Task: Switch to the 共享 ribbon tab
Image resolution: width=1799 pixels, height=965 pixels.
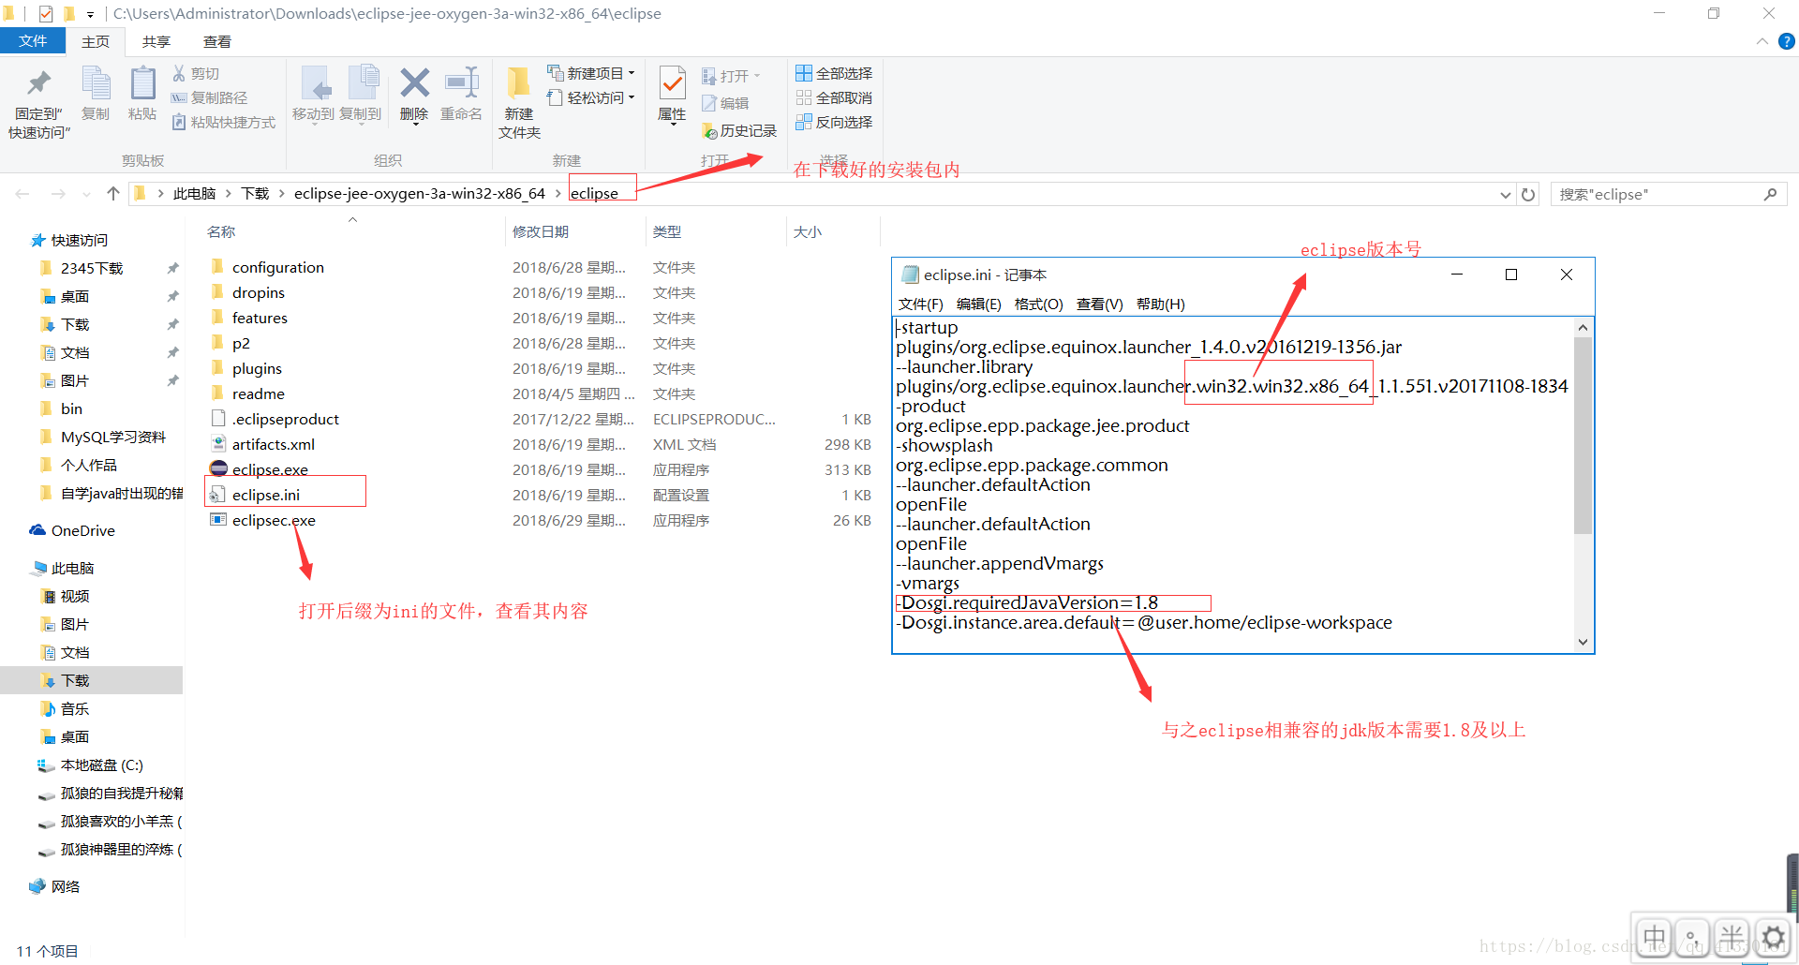Action: [x=156, y=41]
